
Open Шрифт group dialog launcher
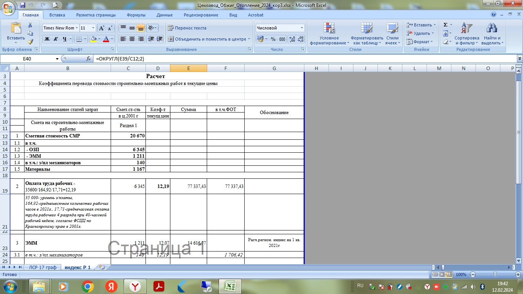(113, 49)
